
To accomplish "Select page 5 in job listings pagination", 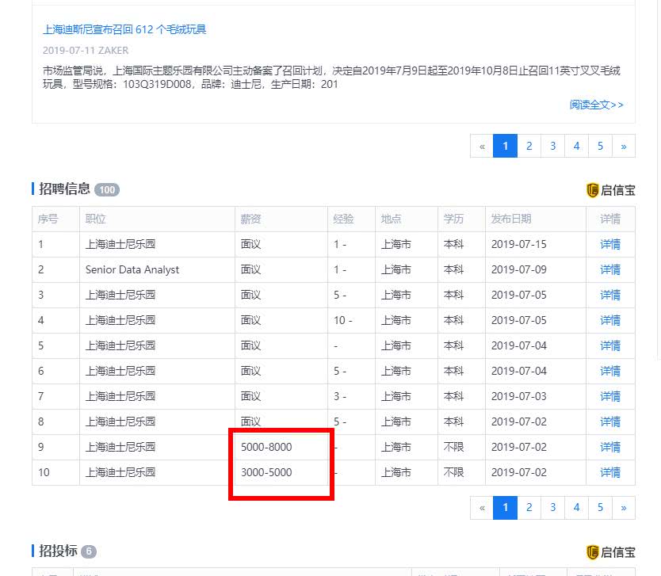I will click(x=600, y=507).
